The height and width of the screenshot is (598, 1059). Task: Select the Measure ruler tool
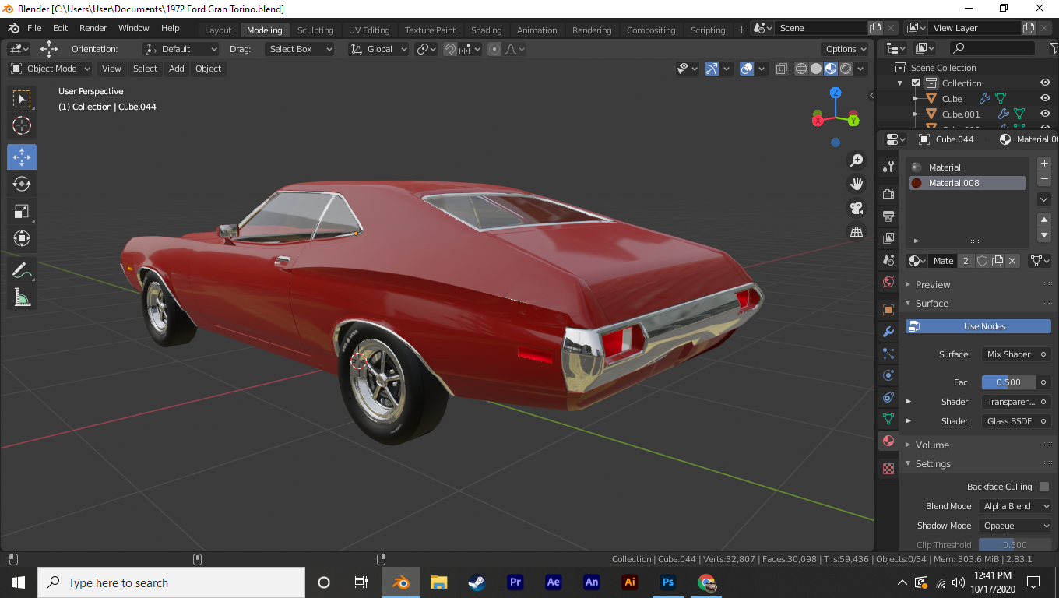coord(22,297)
